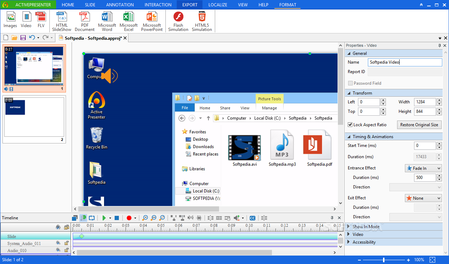Click the plus zoom in button
The image size is (449, 264).
tap(408, 260)
